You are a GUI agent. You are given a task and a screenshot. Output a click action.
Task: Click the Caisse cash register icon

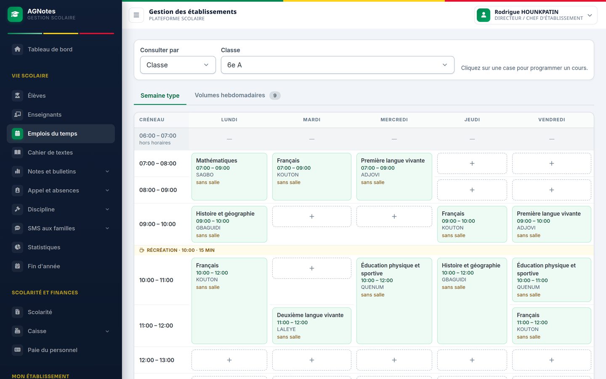coord(17,331)
